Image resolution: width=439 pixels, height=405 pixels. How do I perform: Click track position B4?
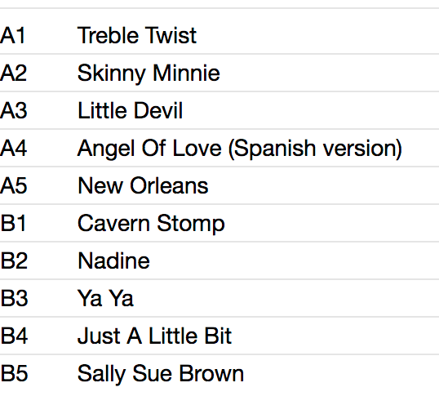coord(14,336)
